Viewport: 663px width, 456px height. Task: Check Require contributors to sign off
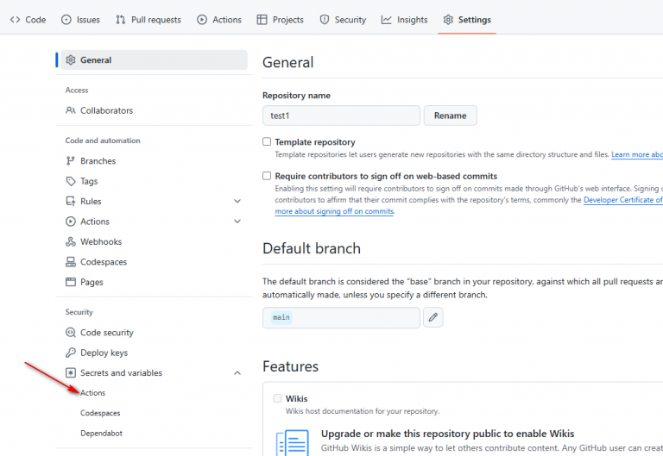point(267,175)
